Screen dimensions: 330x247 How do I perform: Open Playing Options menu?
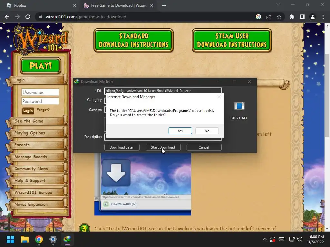[x=37, y=133]
